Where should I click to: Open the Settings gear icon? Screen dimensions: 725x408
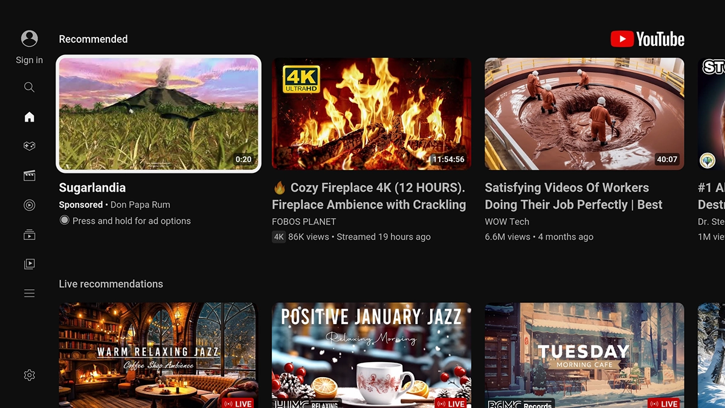pos(29,375)
